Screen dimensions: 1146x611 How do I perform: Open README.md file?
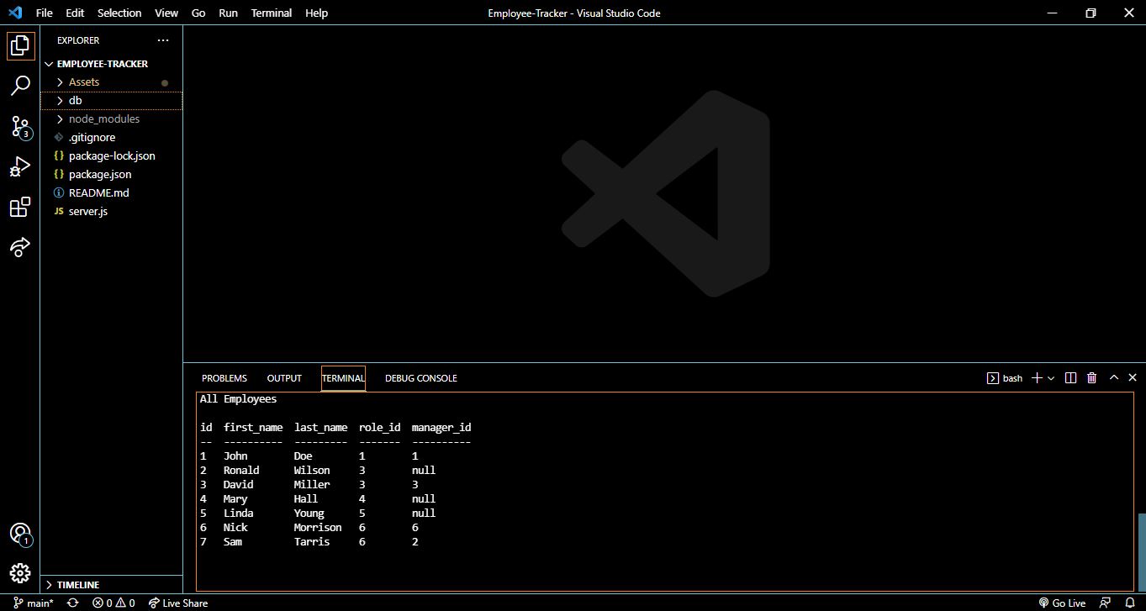(x=111, y=193)
